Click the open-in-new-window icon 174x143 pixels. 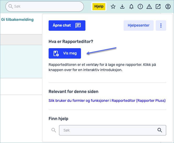(158, 7)
